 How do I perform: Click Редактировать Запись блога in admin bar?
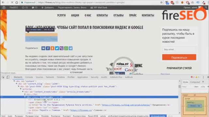[x=72, y=7]
